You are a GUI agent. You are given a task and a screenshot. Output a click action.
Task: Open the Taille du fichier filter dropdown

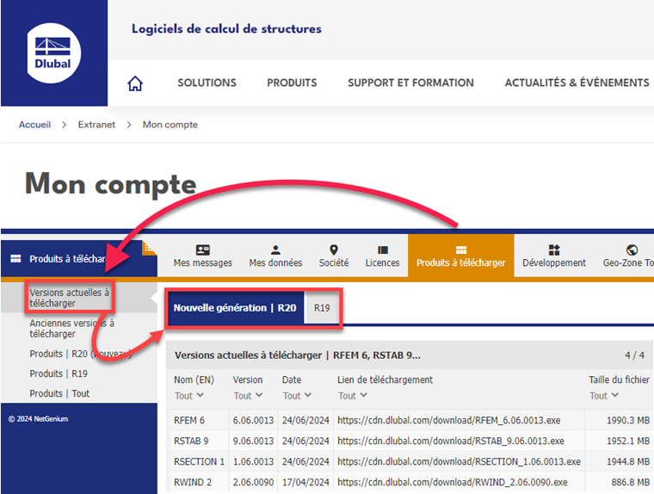coord(603,396)
